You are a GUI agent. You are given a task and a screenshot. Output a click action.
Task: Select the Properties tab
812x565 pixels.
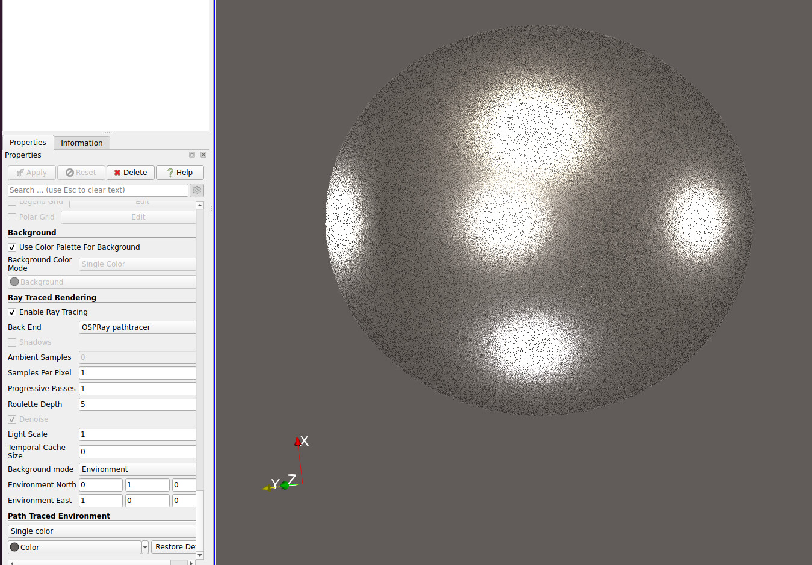(28, 143)
